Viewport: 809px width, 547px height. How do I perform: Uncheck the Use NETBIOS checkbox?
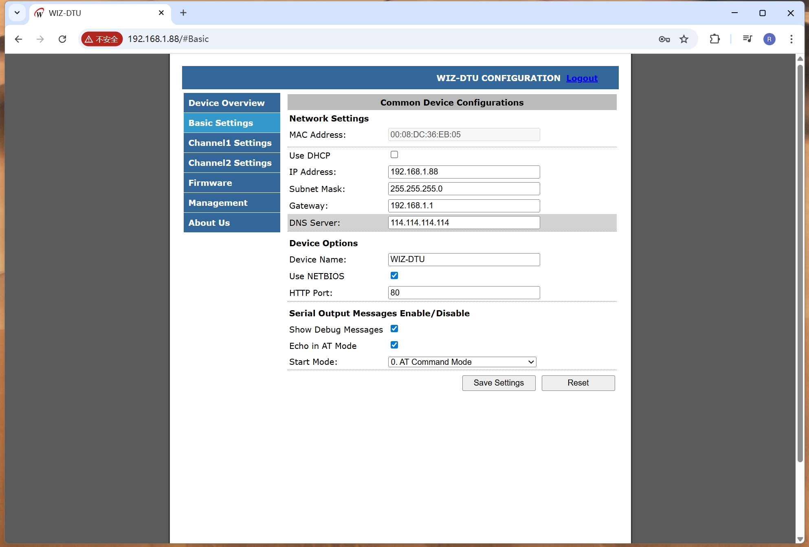[x=394, y=276]
